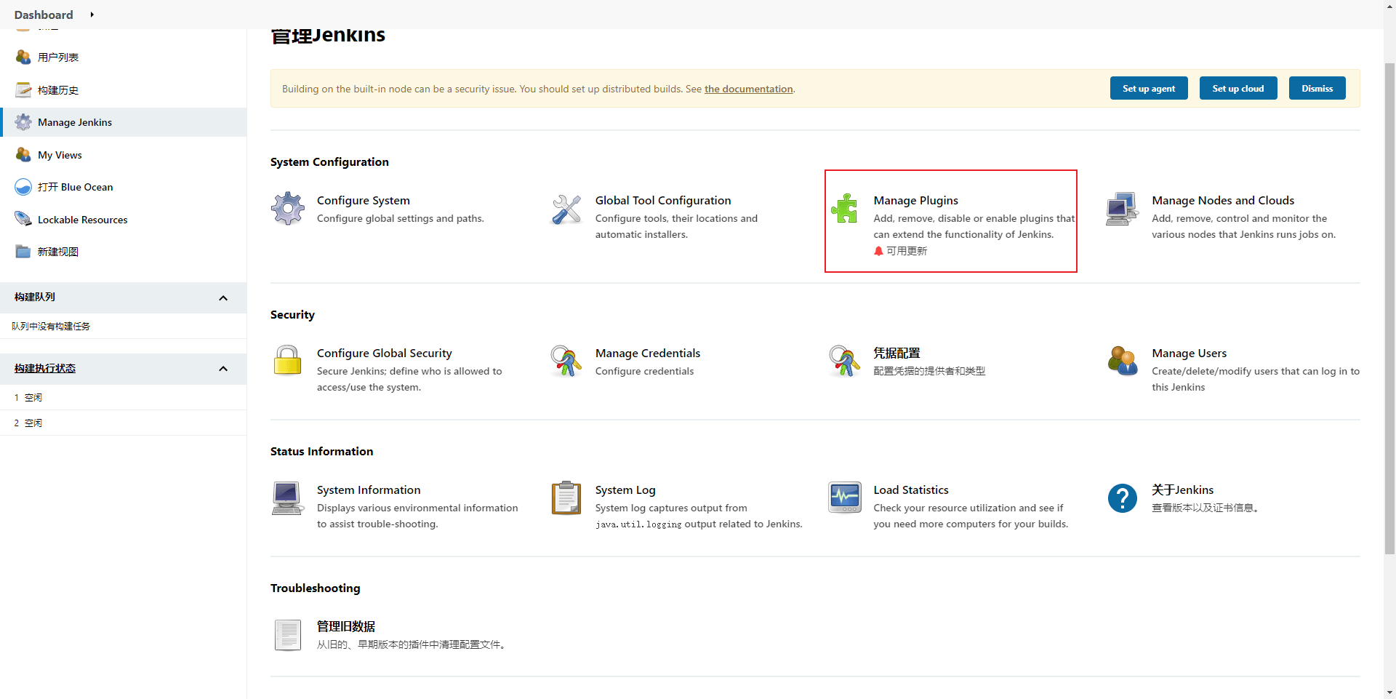Click the My Views sidebar icon
1396x699 pixels.
23,154
